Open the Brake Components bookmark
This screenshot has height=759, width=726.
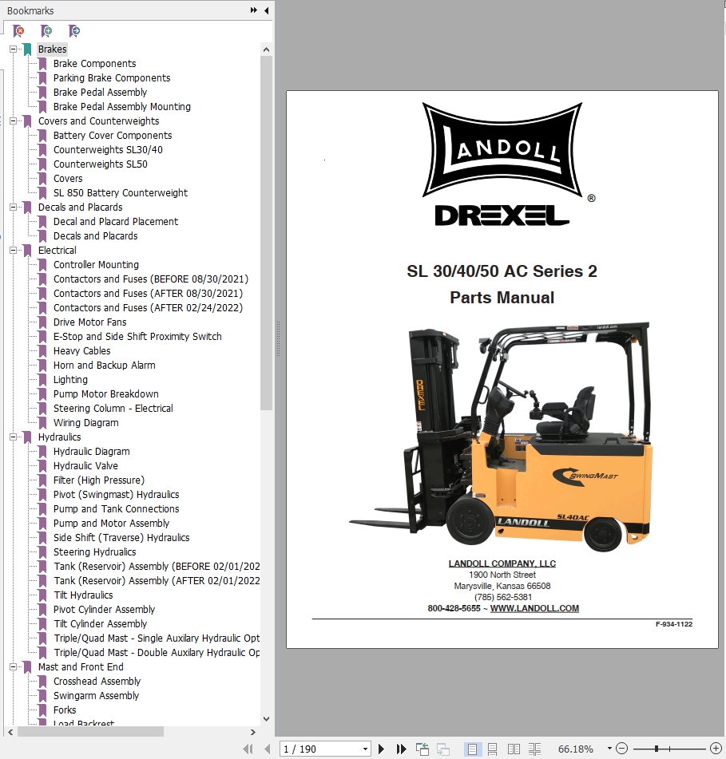[94, 63]
